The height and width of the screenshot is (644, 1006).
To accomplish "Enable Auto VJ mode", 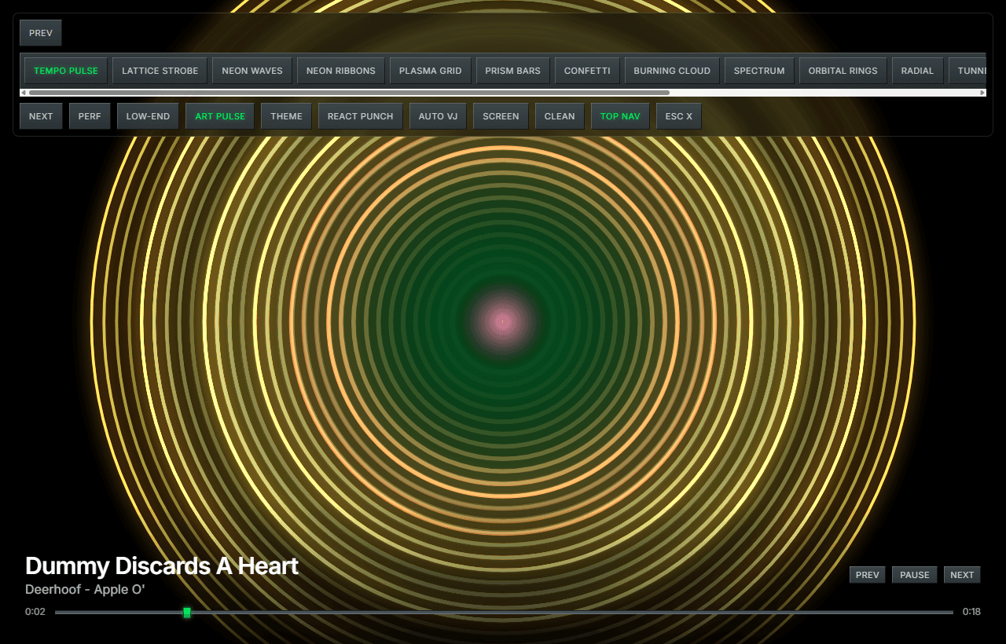I will click(x=438, y=116).
